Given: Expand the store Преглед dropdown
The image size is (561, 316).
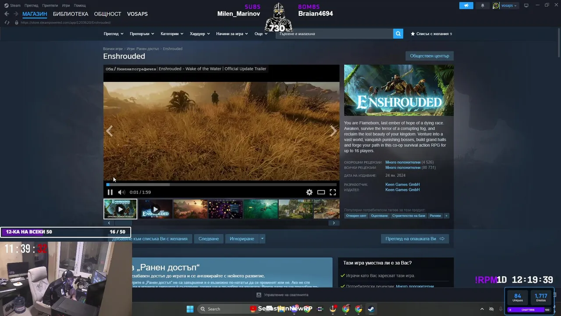Looking at the screenshot, I should pos(114,34).
